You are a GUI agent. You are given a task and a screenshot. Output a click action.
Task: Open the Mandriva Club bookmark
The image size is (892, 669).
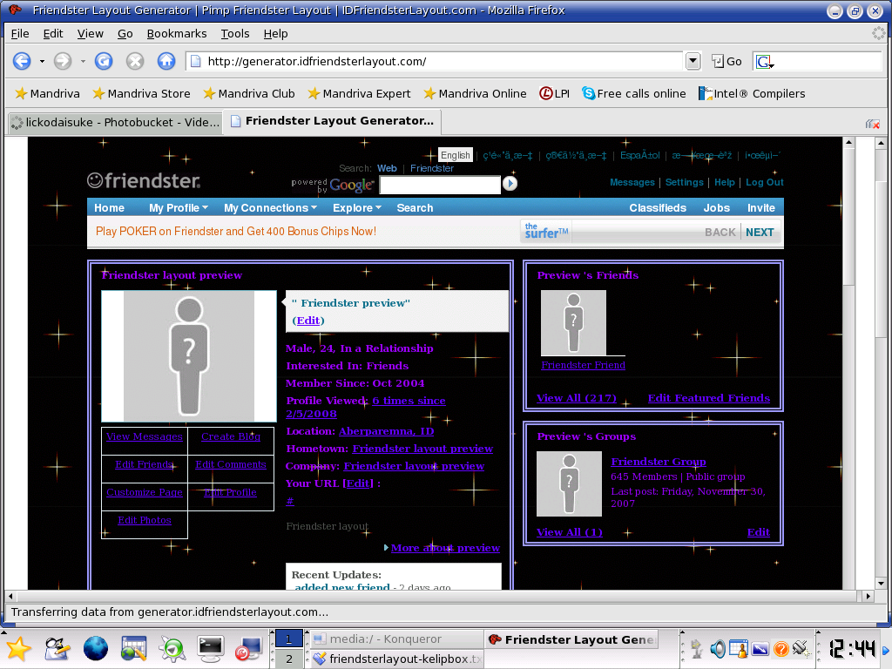click(x=249, y=93)
